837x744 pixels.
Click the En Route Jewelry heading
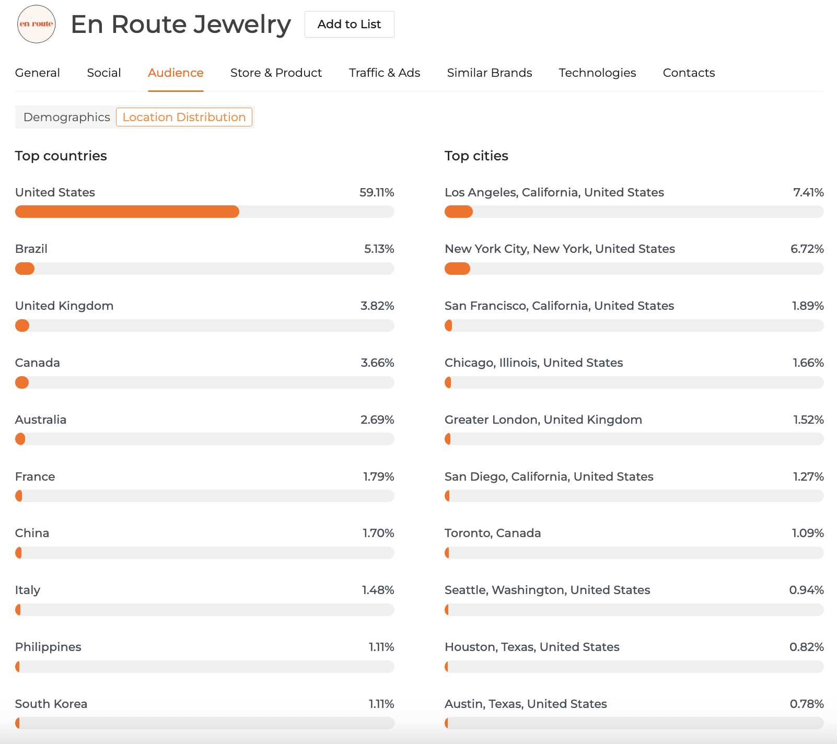click(x=181, y=24)
